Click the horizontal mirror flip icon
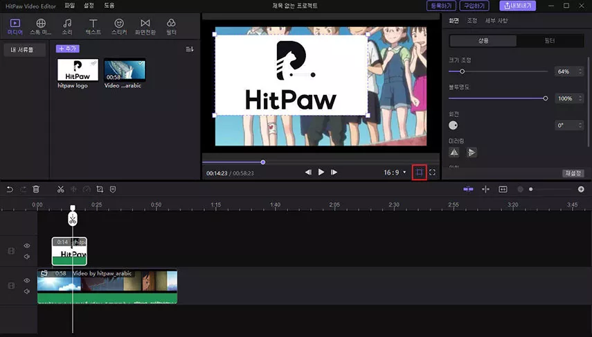The height and width of the screenshot is (337, 592). point(454,153)
